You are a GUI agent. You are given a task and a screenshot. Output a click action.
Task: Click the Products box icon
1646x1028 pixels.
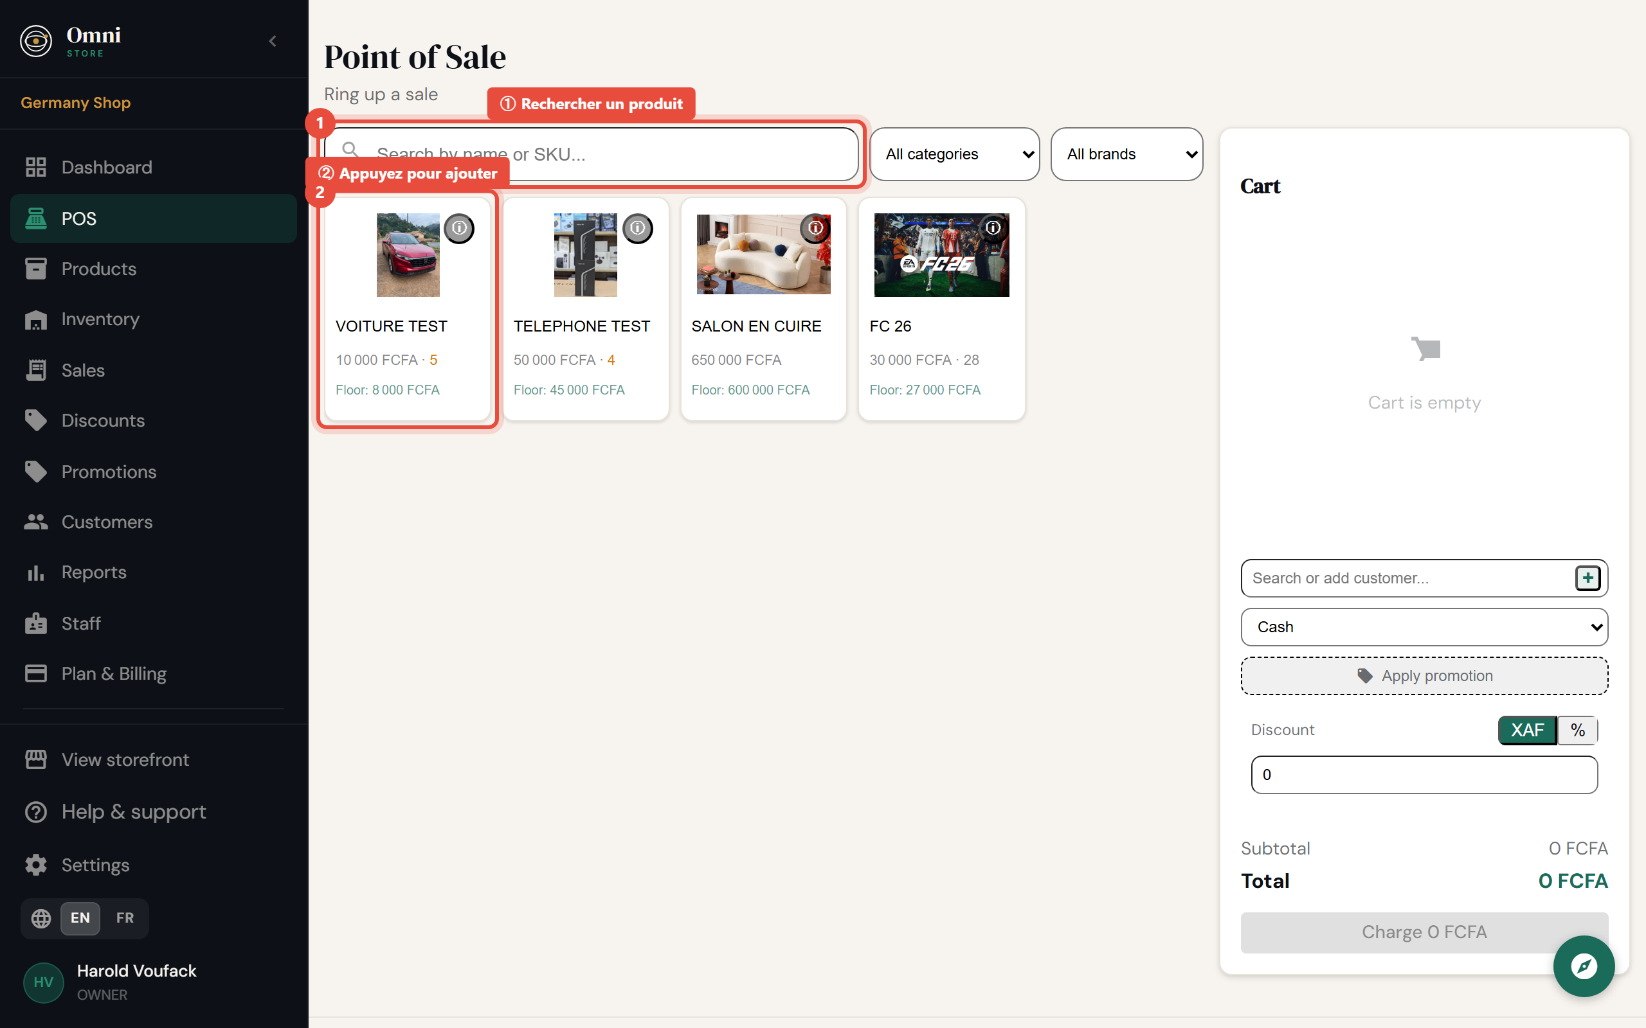coord(35,269)
